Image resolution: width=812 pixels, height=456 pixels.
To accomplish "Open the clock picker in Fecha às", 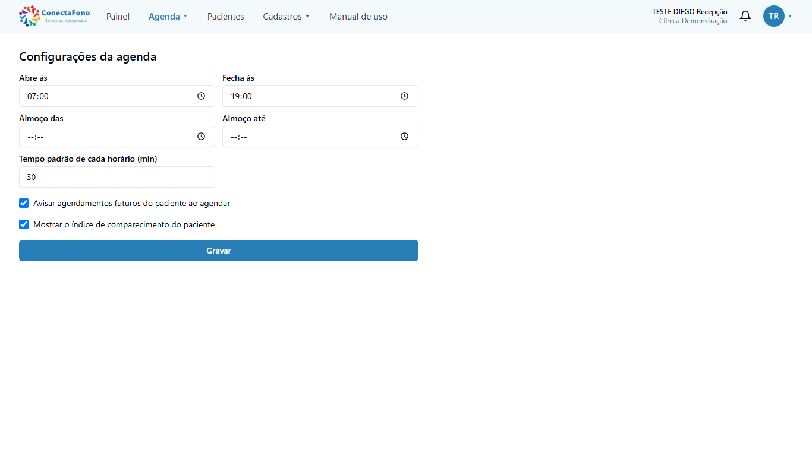I will point(404,96).
